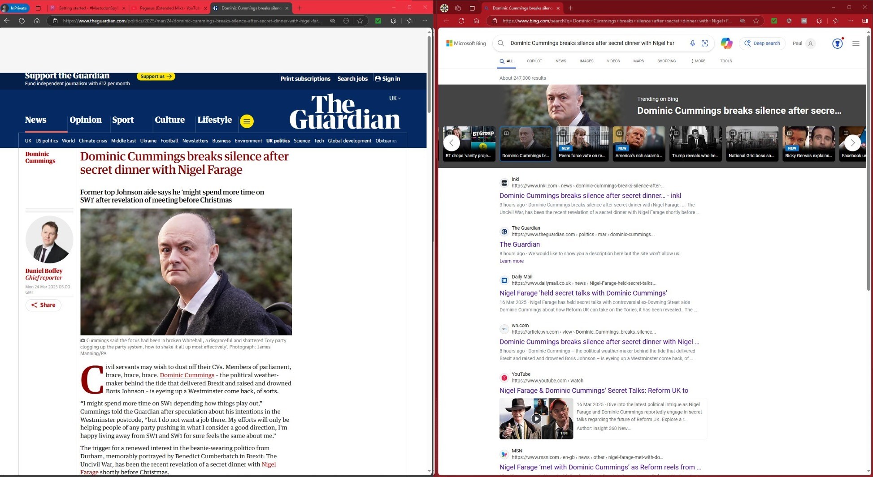
Task: Add Guardian page to favorites with star icon
Action: point(360,21)
